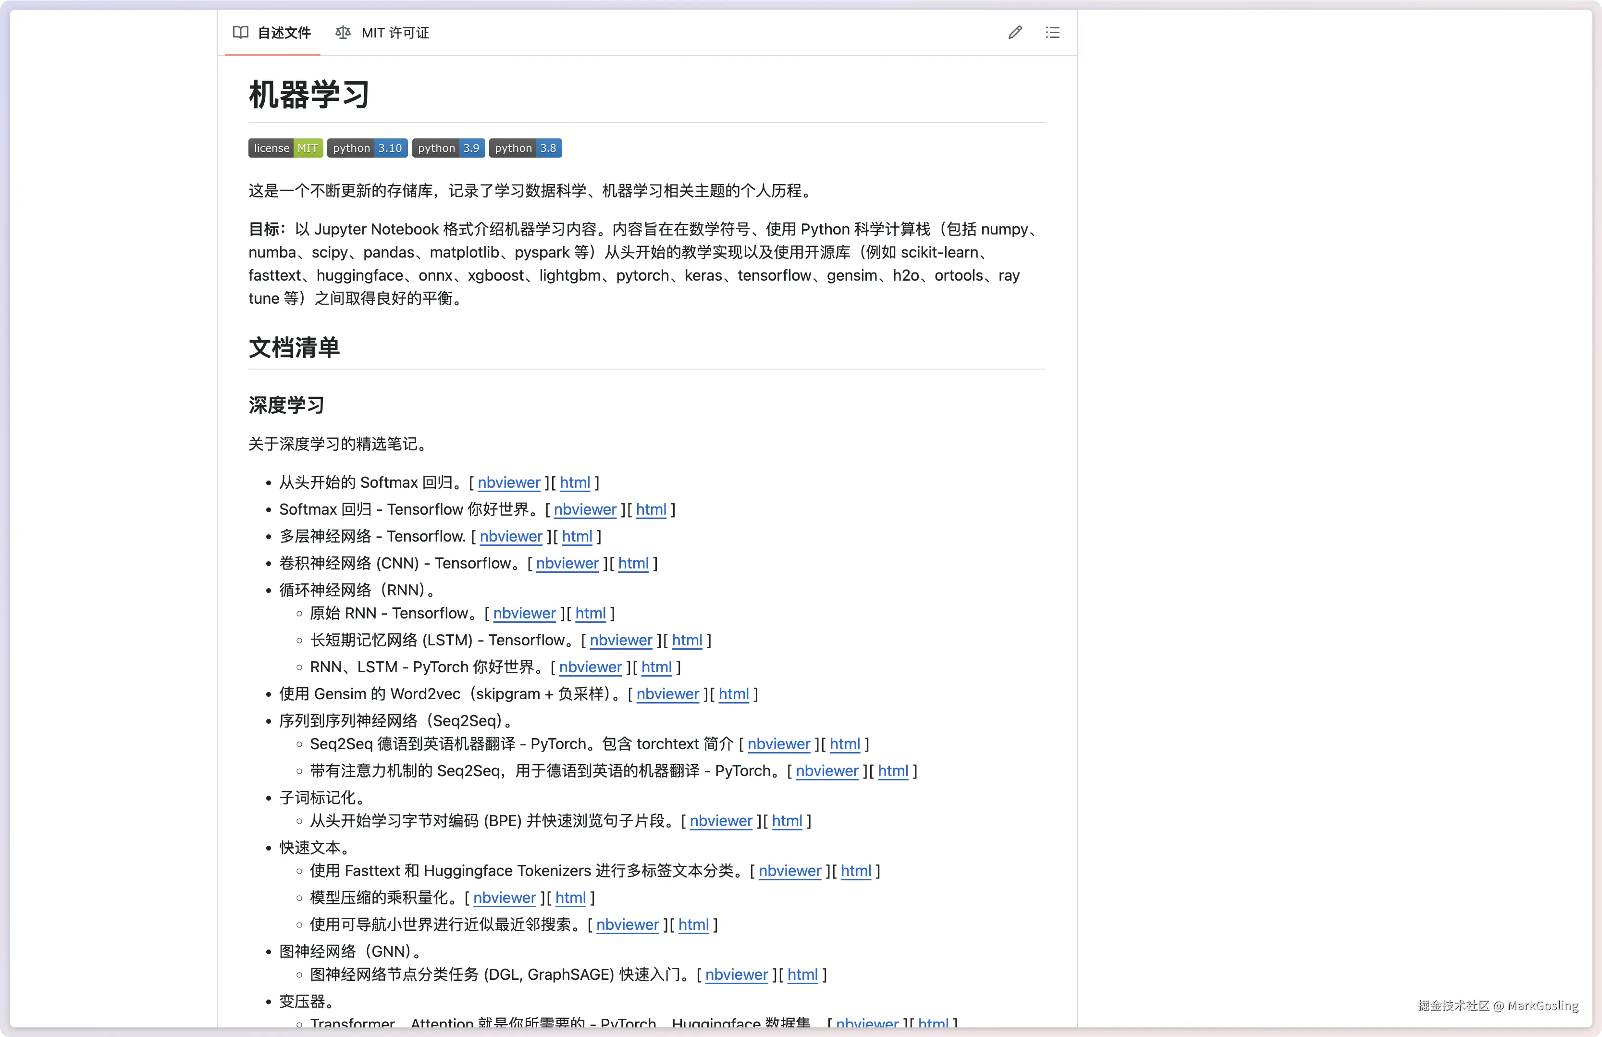Image resolution: width=1602 pixels, height=1037 pixels.
Task: Open nbviewer link for 原始 RNN Tensorflow
Action: [524, 613]
